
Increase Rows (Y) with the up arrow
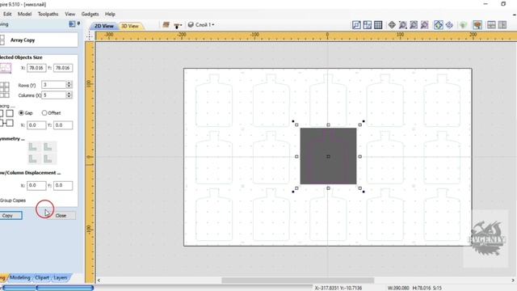coord(69,82)
